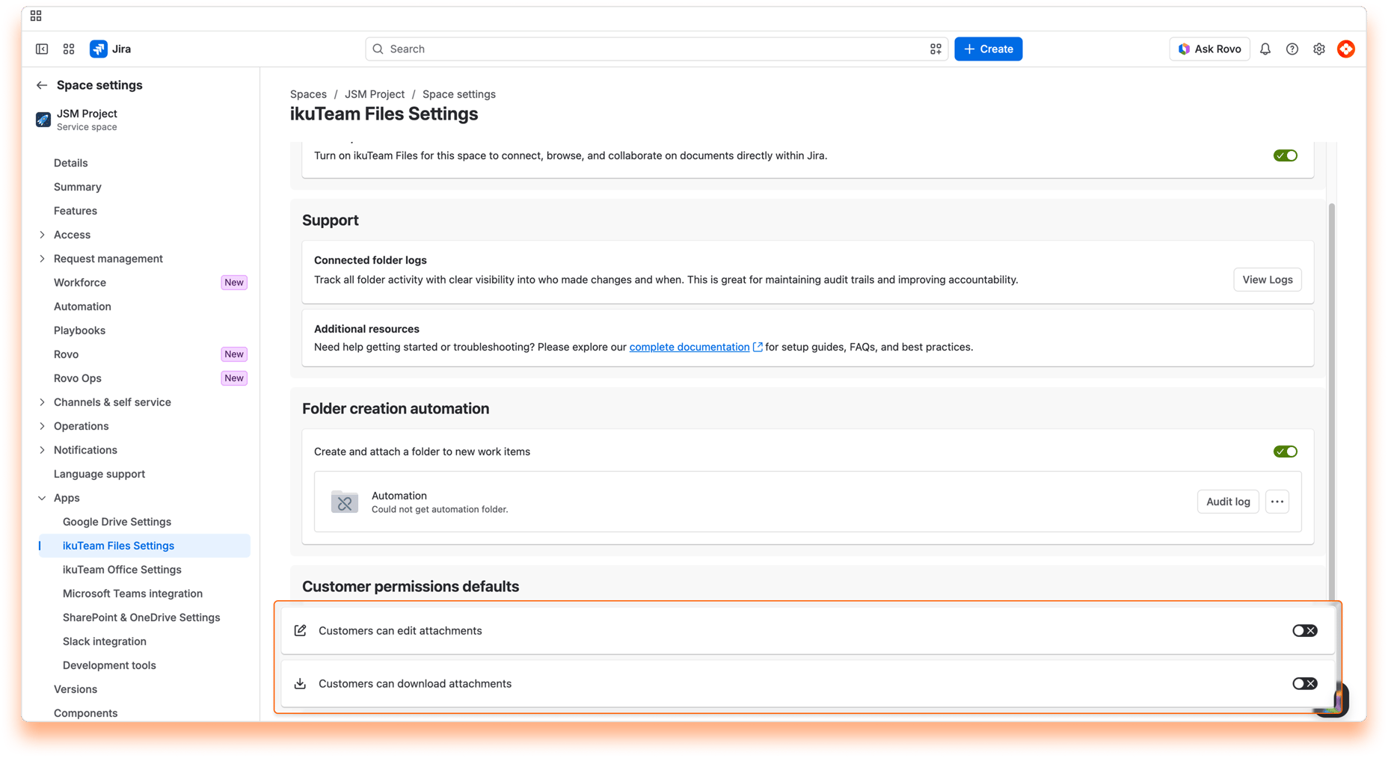Expand the Operations section
The width and height of the screenshot is (1388, 758).
[42, 426]
